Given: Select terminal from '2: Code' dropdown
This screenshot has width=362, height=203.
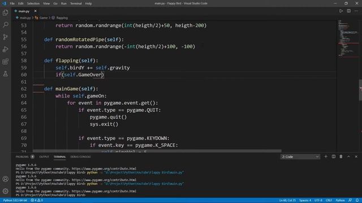Looking at the screenshot, I should point(300,157).
